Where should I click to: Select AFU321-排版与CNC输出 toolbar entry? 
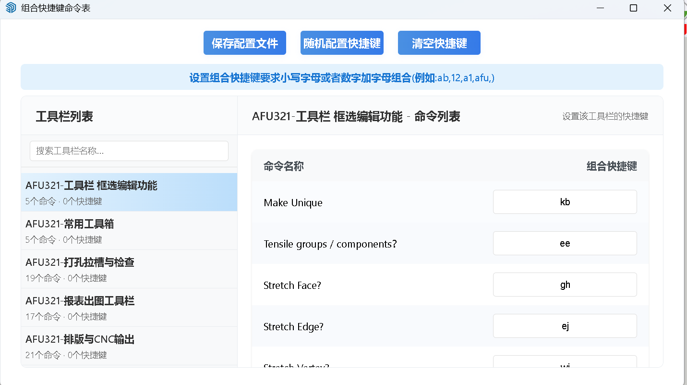pyautogui.click(x=129, y=346)
